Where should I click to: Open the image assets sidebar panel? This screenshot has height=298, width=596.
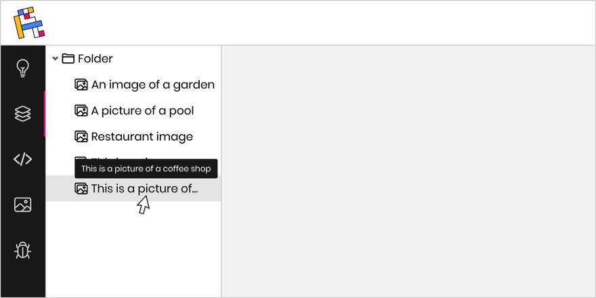point(22,205)
